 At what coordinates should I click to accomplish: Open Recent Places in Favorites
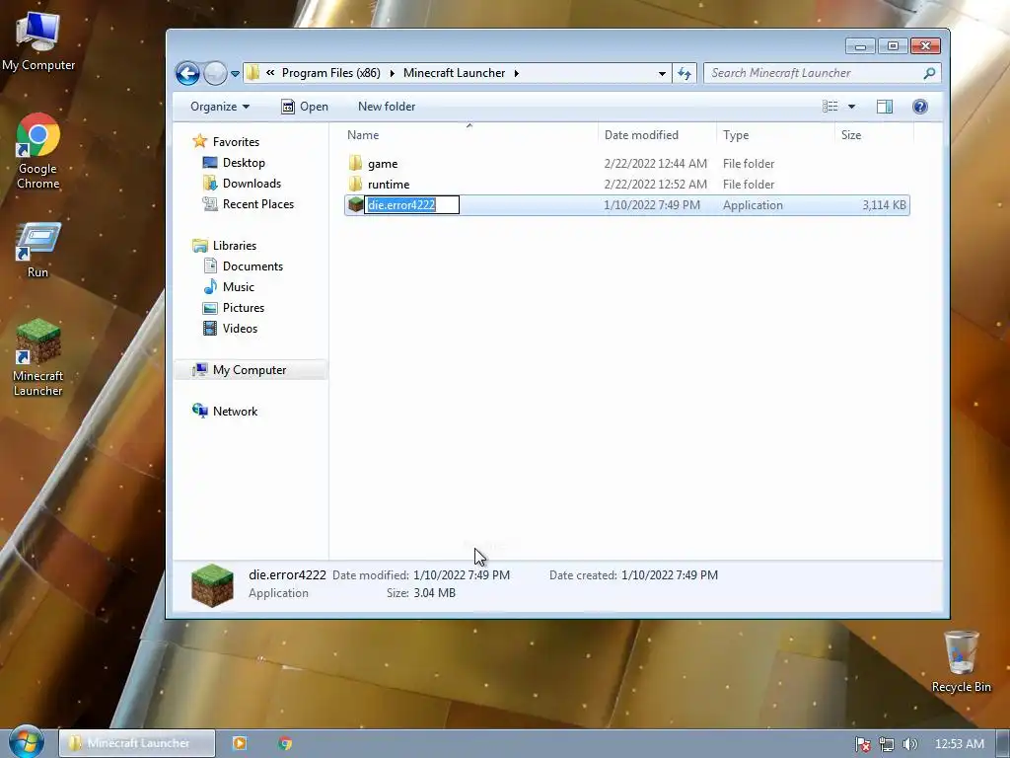click(x=258, y=203)
